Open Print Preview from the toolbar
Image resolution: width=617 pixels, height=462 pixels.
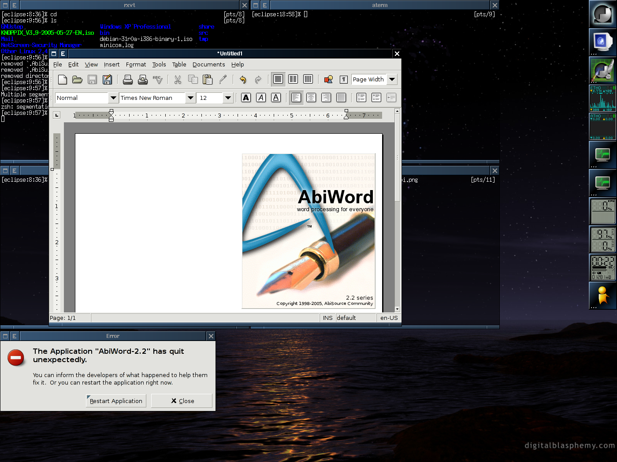click(x=143, y=80)
